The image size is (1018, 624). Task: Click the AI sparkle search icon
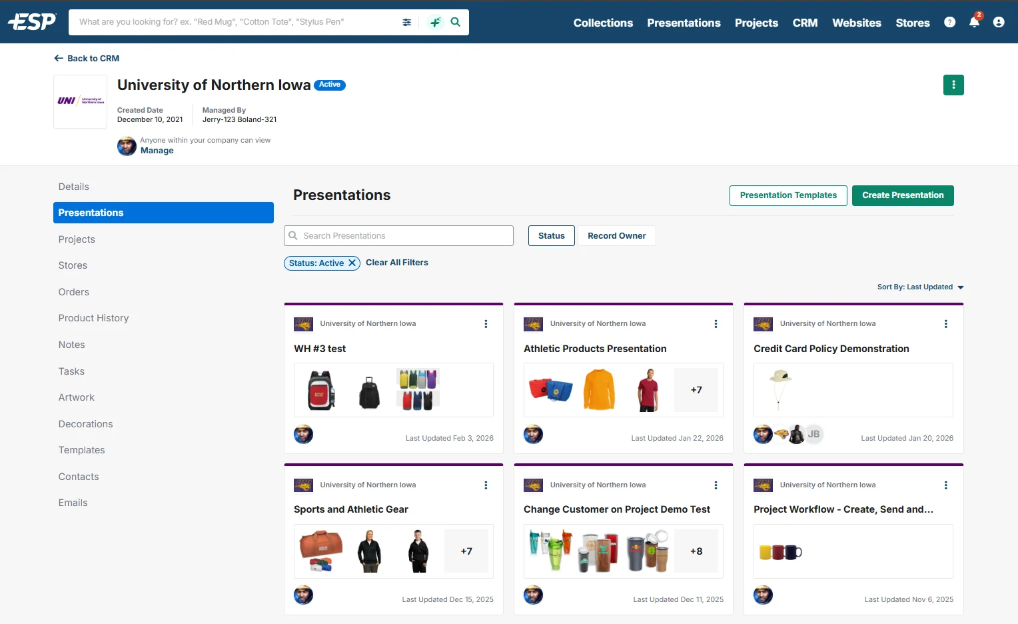tap(435, 22)
